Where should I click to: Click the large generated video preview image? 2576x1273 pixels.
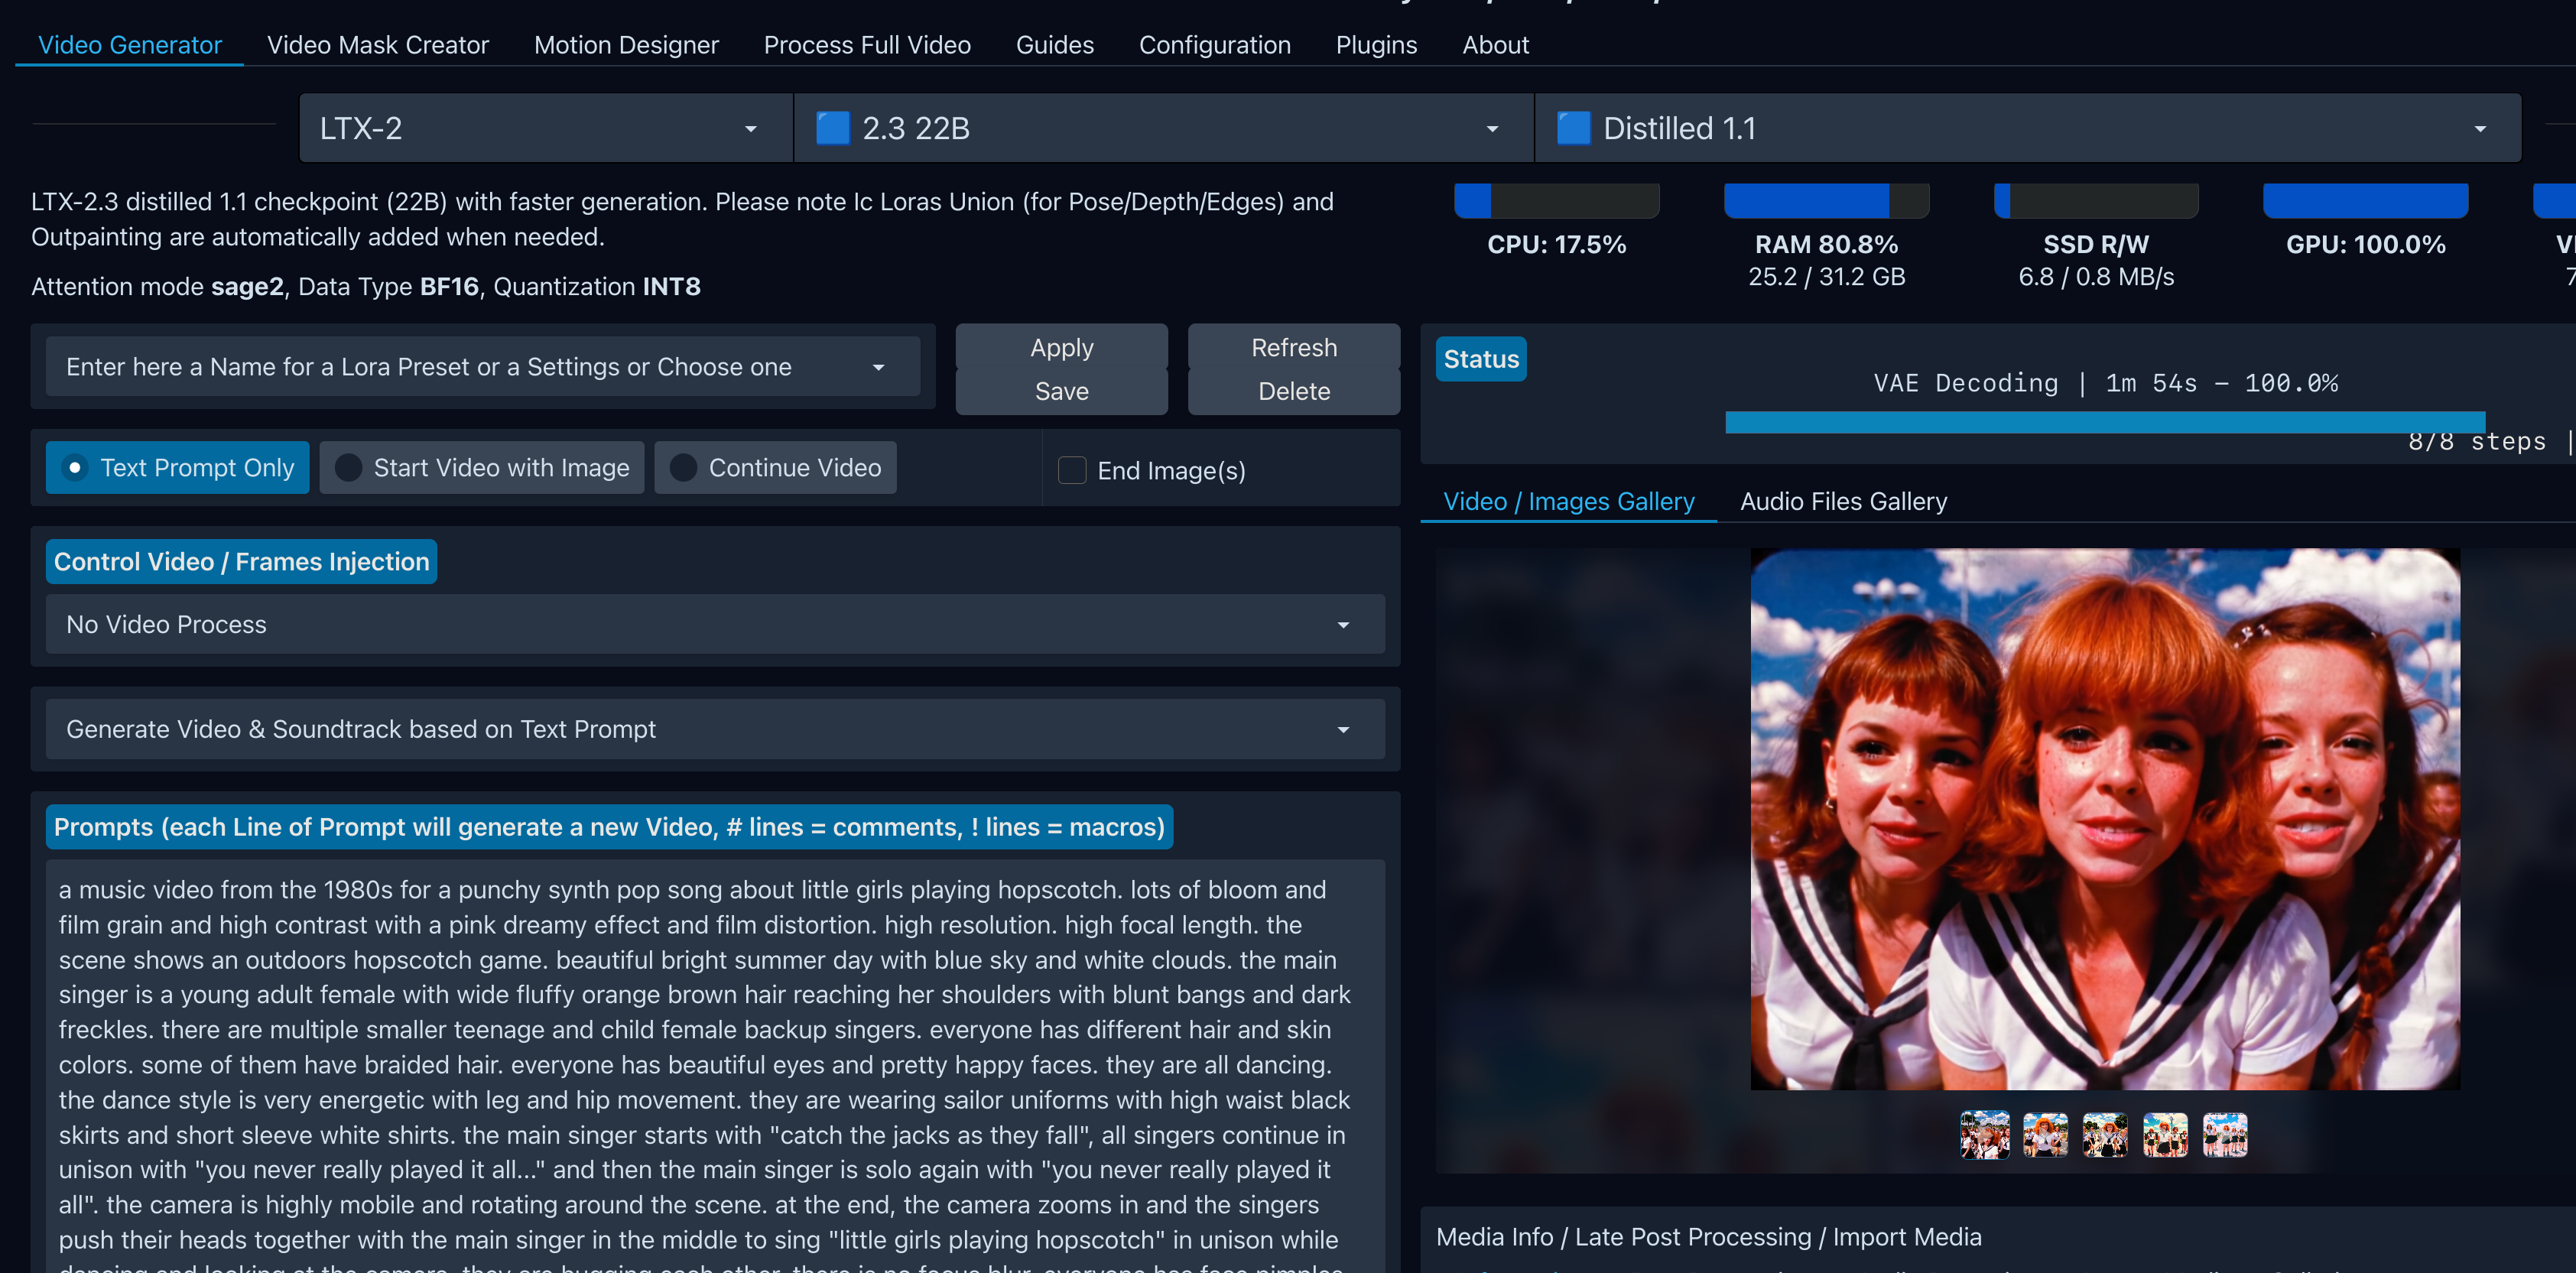[2104, 818]
